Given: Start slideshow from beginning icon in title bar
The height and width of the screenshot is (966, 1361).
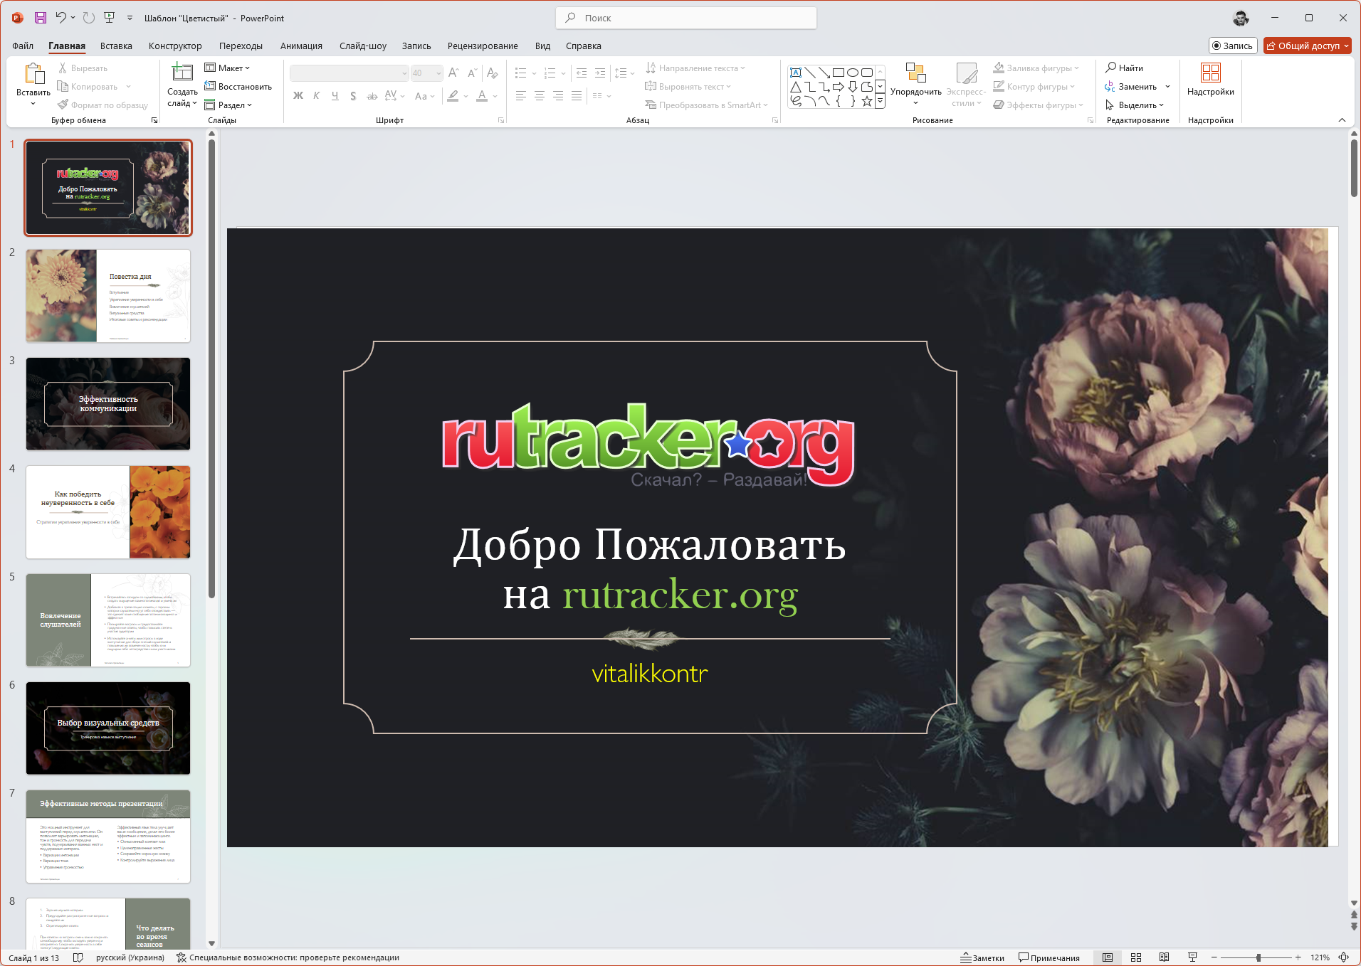Looking at the screenshot, I should [109, 18].
